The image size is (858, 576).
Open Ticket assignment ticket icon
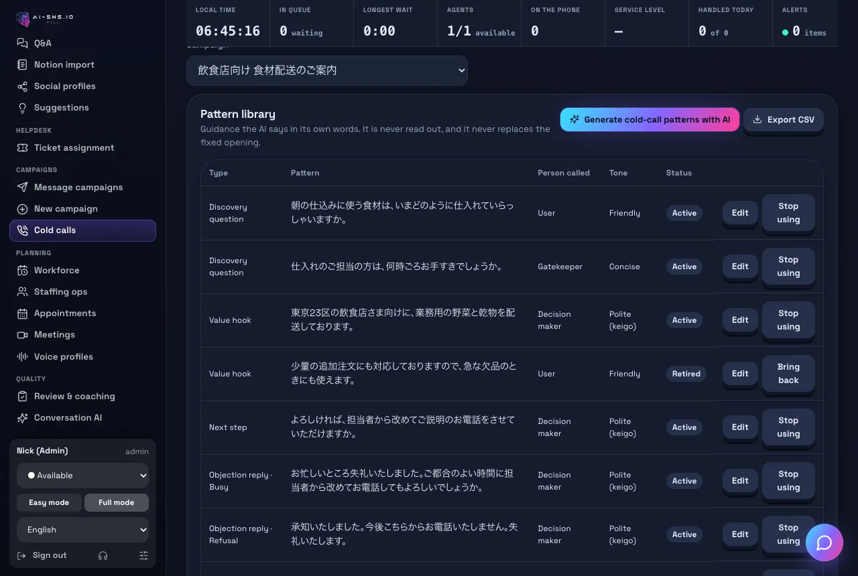pos(22,147)
